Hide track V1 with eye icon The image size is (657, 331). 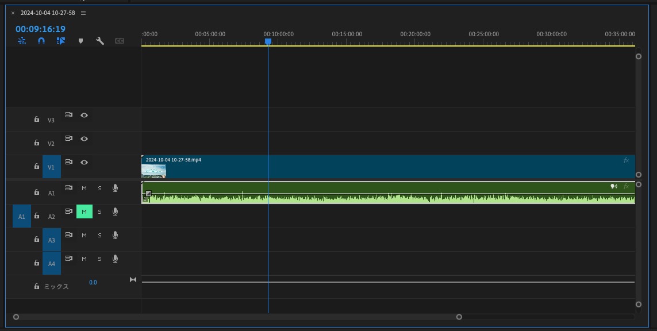coord(84,162)
